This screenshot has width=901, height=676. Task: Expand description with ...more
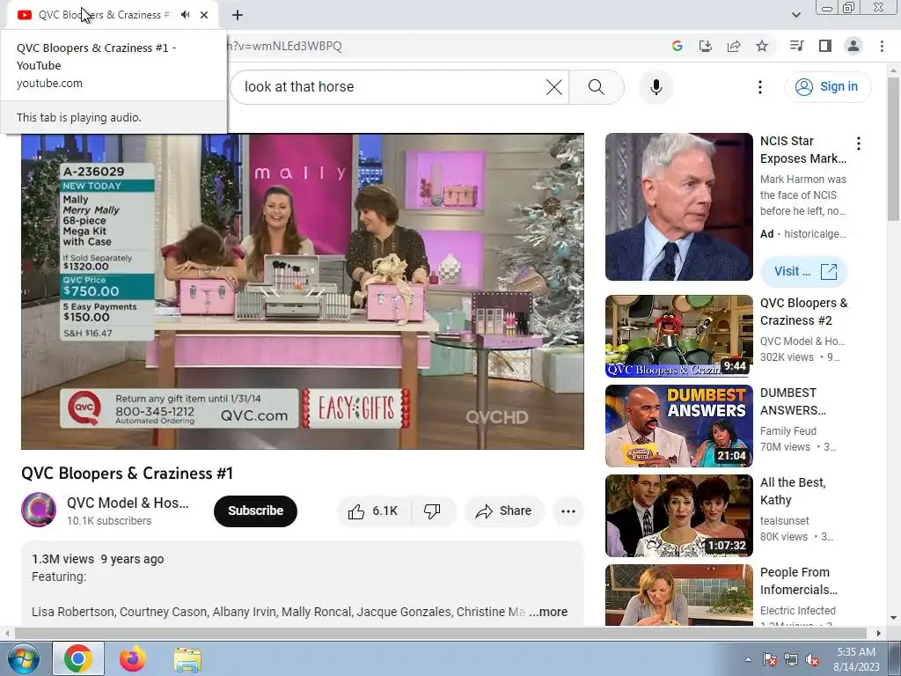(x=548, y=612)
